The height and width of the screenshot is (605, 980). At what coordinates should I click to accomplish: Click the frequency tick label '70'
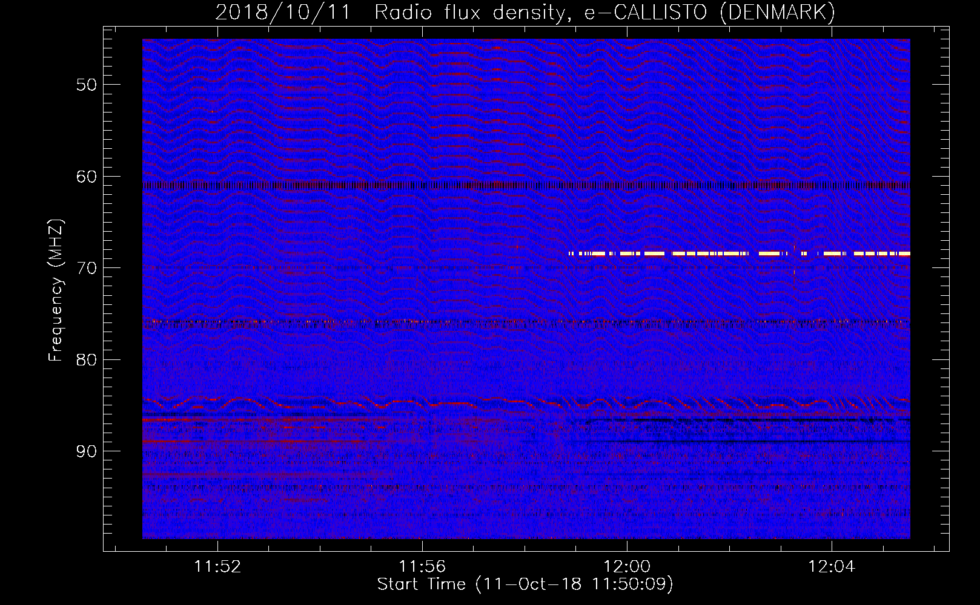point(87,268)
